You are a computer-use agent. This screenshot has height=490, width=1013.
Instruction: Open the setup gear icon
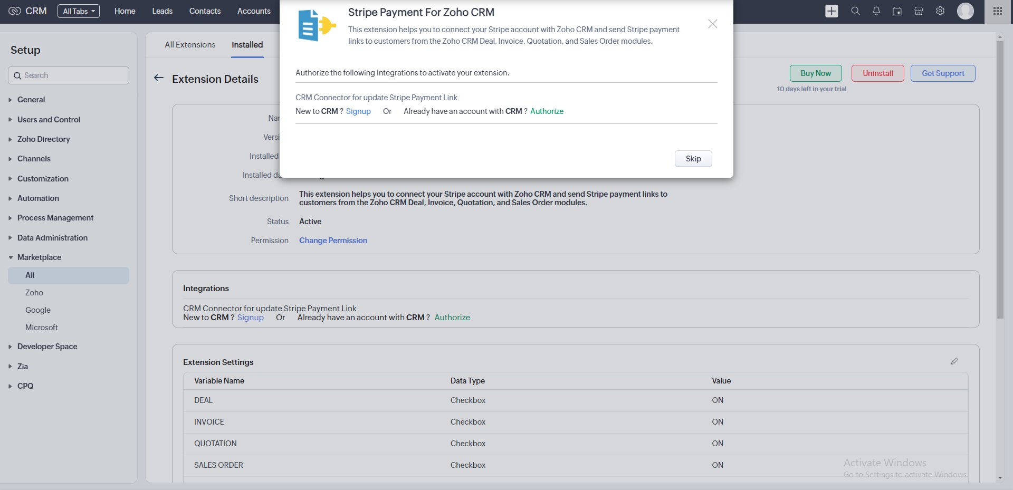[x=940, y=11]
